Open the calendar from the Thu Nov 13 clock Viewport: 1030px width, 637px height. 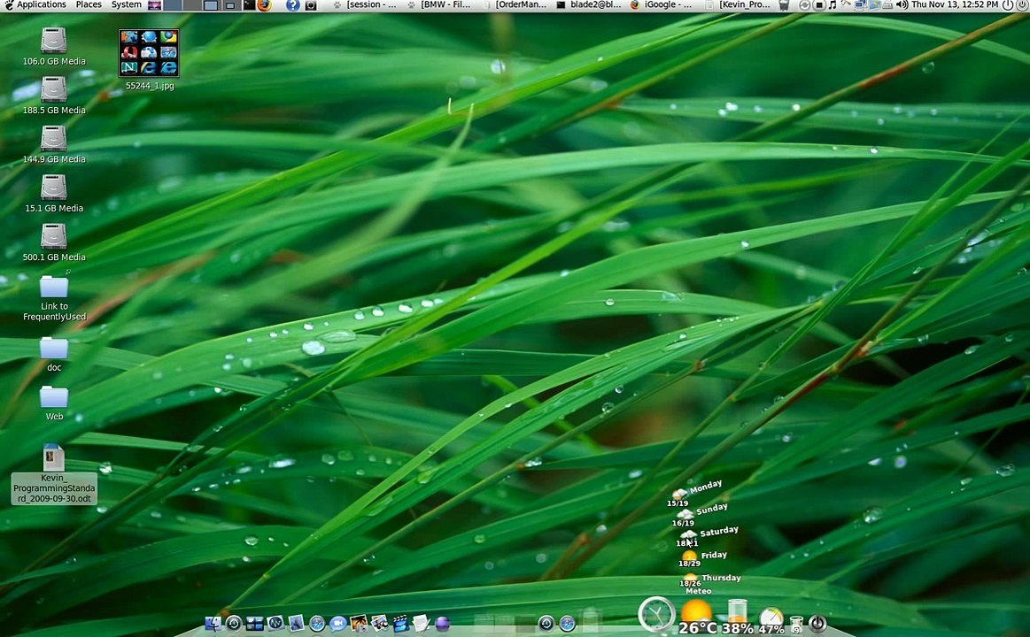coord(955,4)
